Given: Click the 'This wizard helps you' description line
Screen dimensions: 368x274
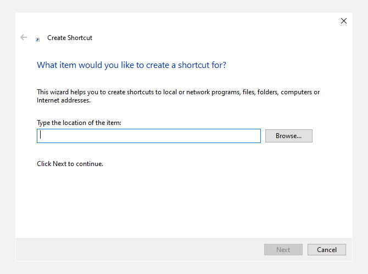Looking at the screenshot, I should (x=178, y=92).
